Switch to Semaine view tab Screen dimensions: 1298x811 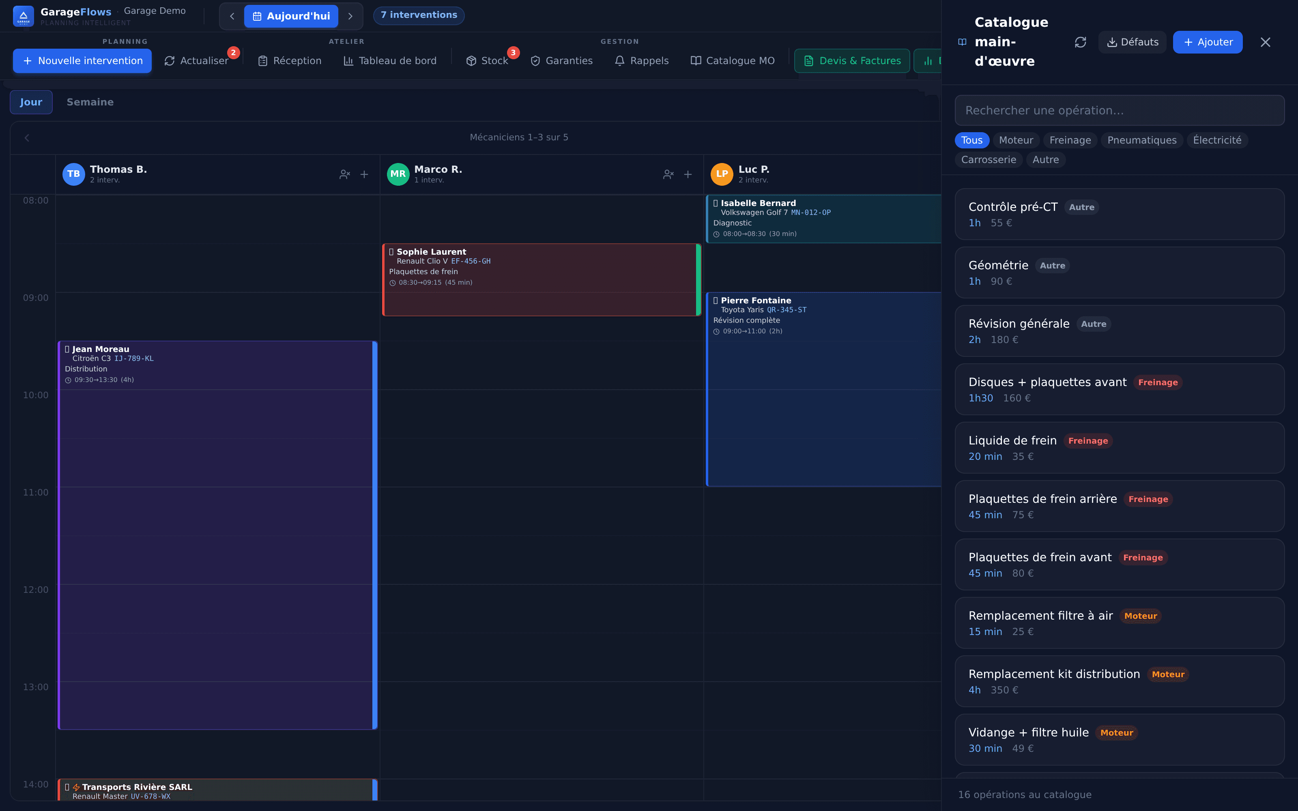(90, 102)
